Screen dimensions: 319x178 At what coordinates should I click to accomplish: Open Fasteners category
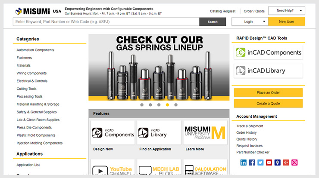tap(24, 58)
